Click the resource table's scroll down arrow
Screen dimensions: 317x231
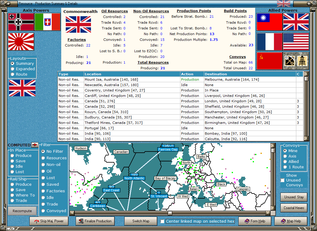pos(306,139)
